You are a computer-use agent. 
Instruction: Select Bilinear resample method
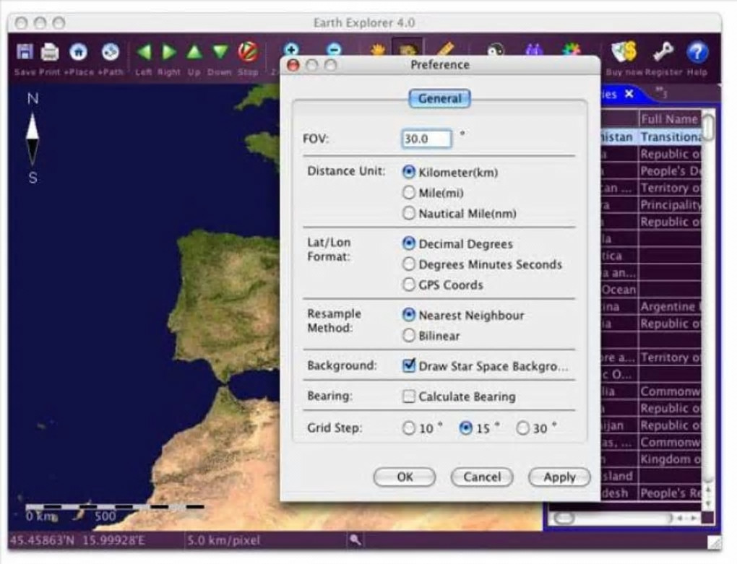409,335
